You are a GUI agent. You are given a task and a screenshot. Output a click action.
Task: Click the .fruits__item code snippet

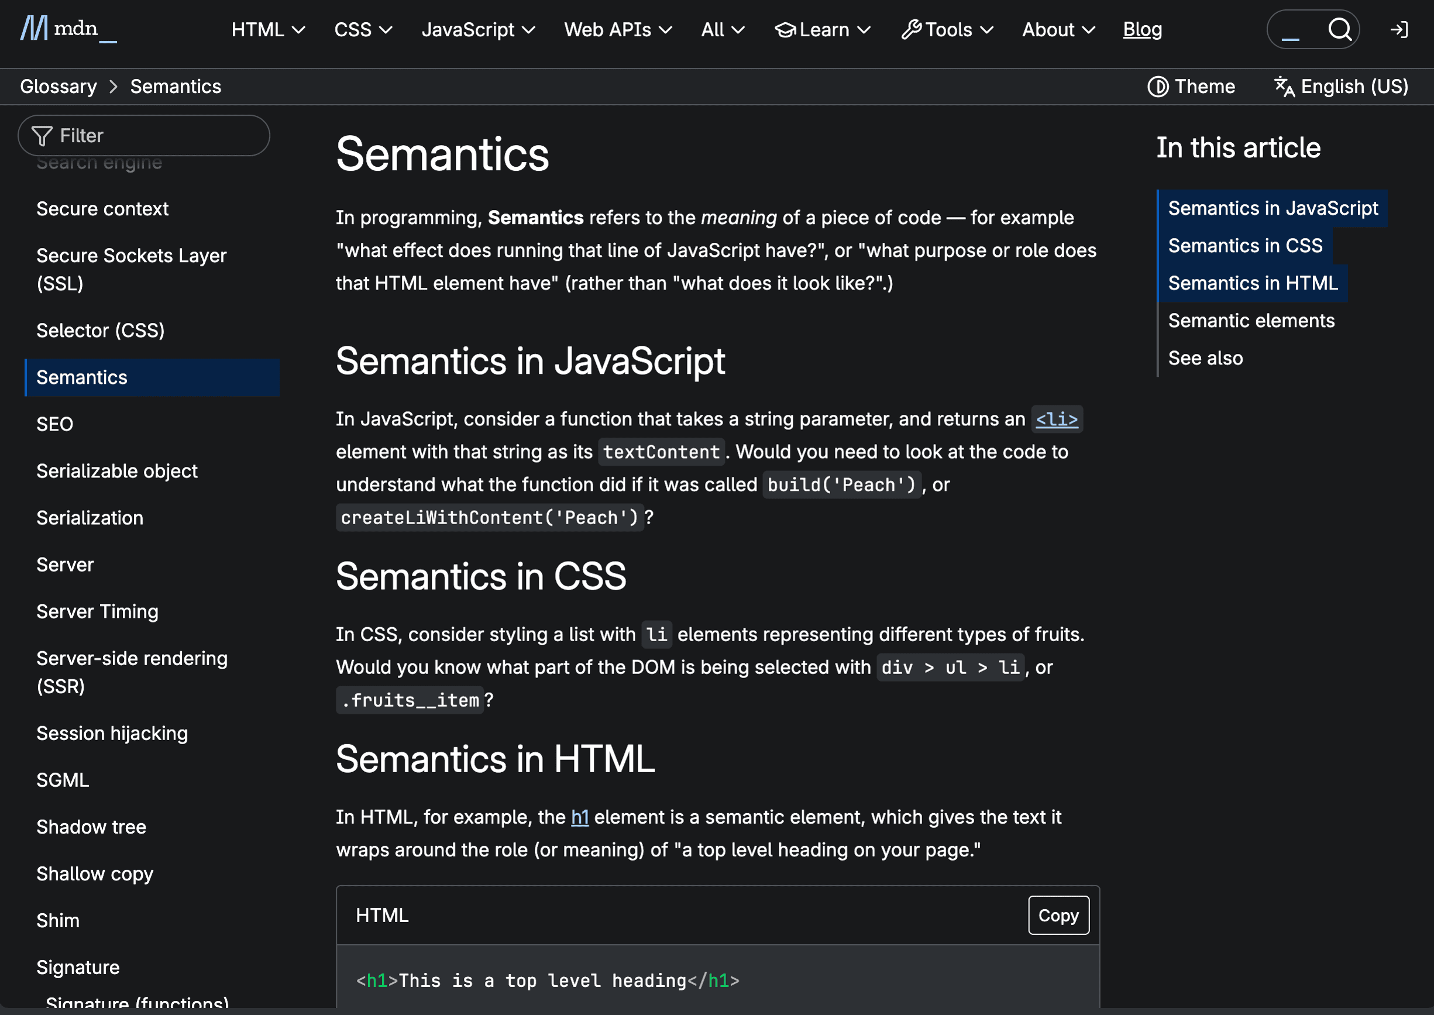(410, 700)
